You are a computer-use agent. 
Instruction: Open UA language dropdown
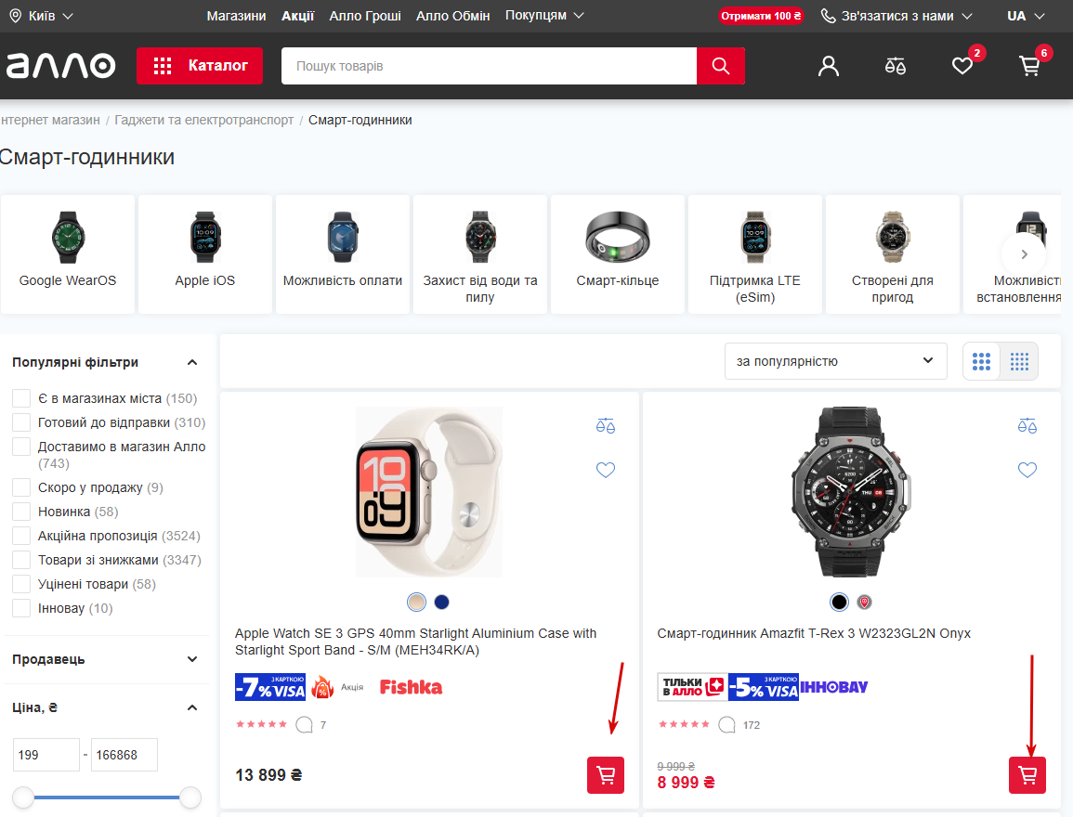tap(1026, 16)
